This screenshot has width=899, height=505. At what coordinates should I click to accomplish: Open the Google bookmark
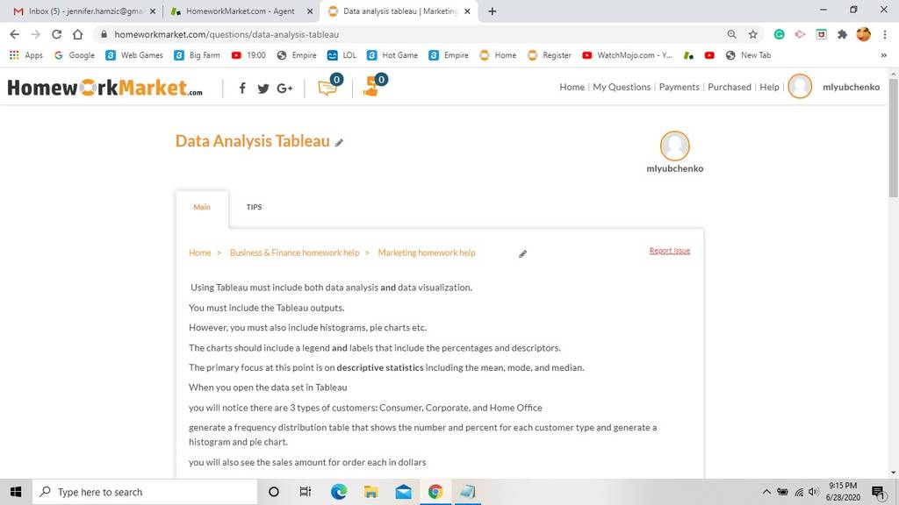click(75, 55)
